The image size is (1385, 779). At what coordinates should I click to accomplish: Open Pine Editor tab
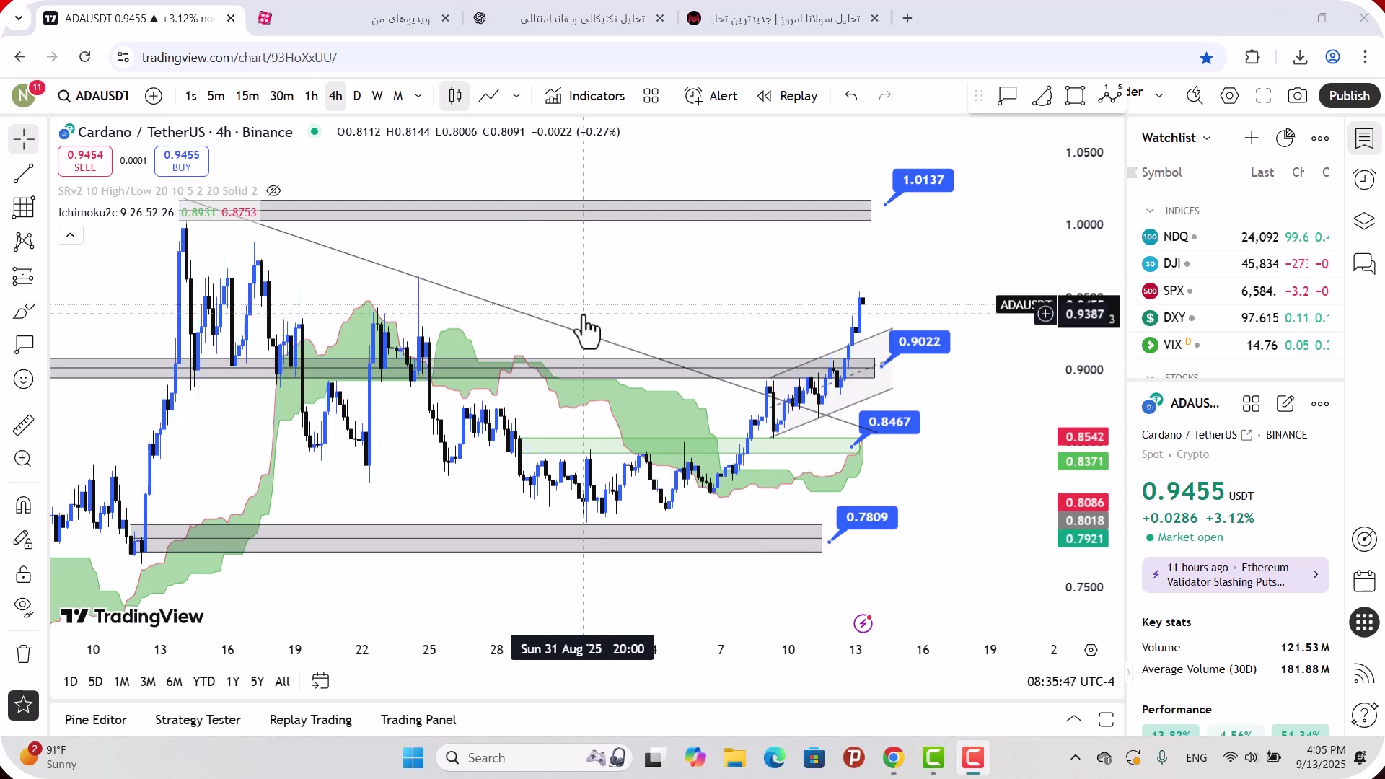[95, 720]
